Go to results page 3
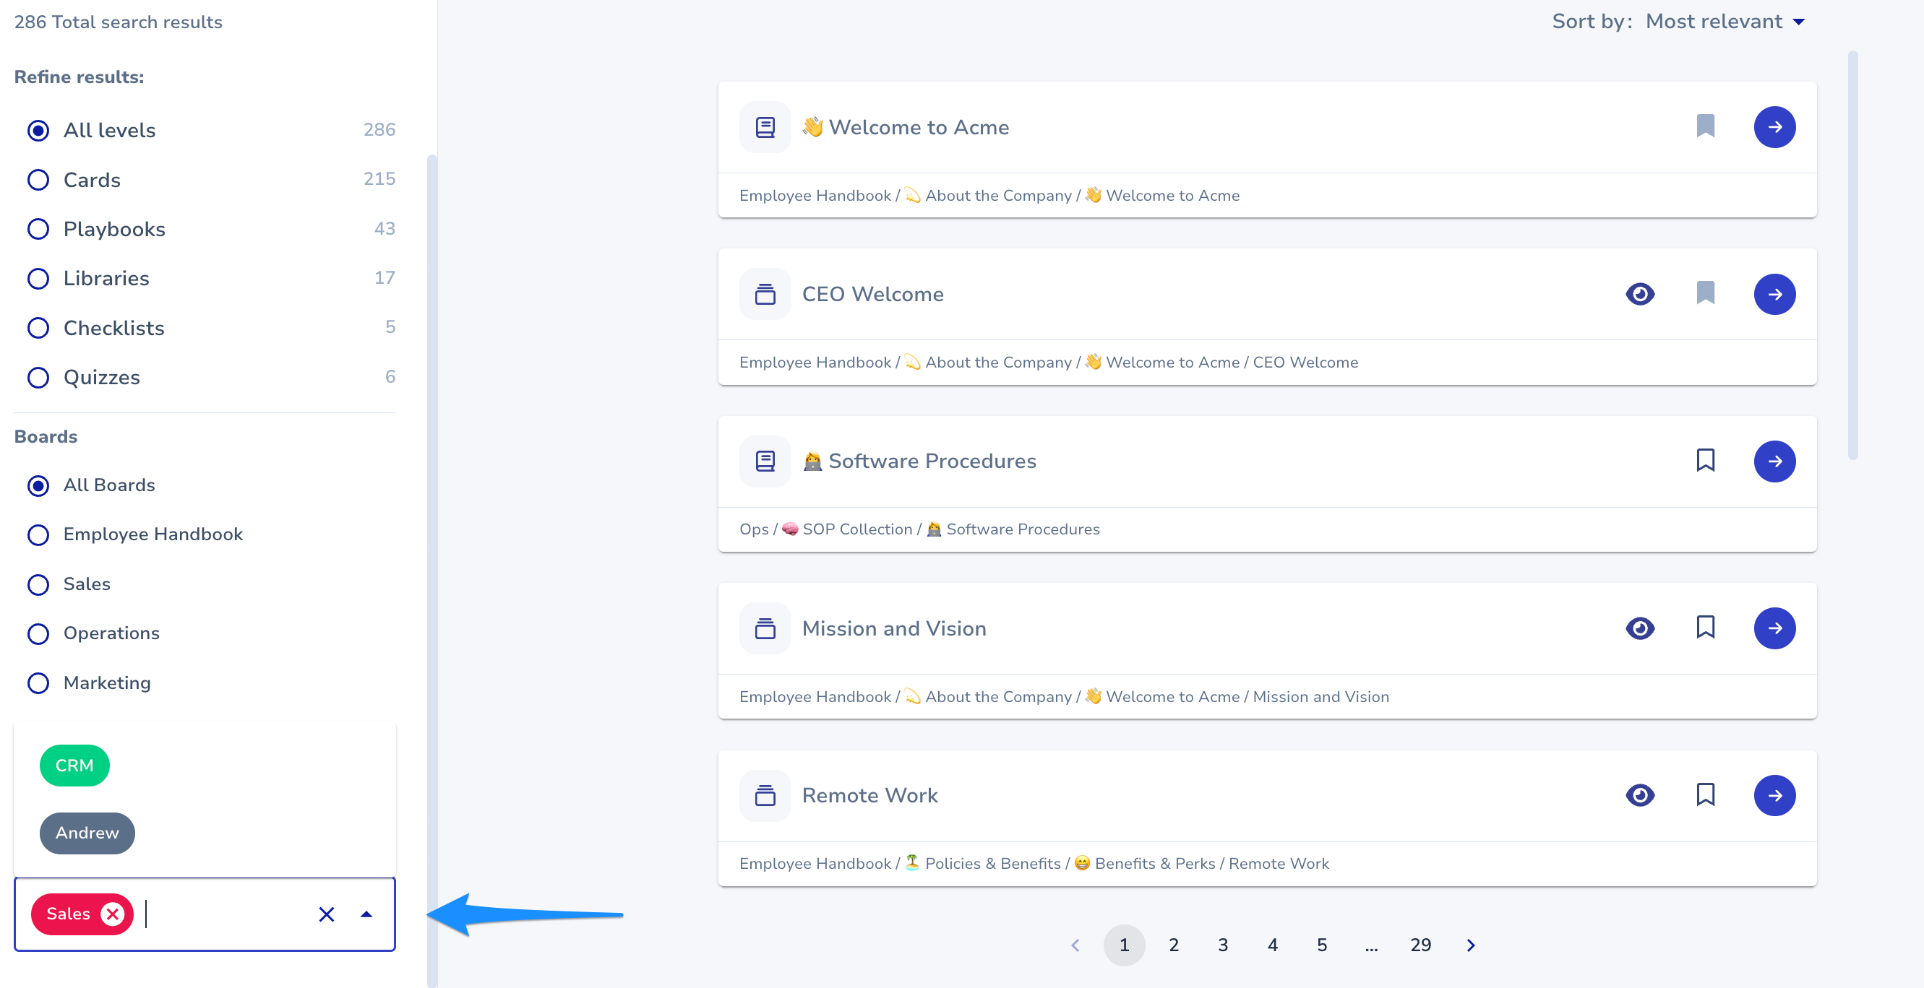 (x=1223, y=945)
